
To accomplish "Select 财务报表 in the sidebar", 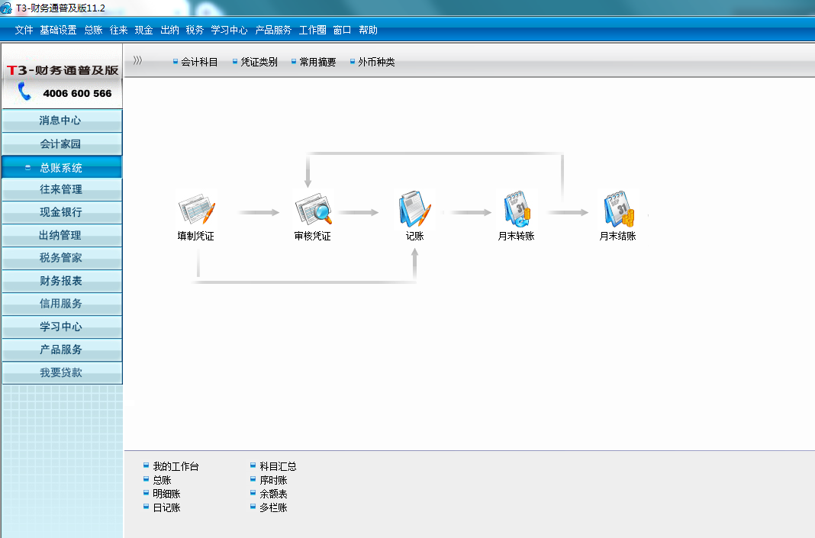I will point(62,282).
